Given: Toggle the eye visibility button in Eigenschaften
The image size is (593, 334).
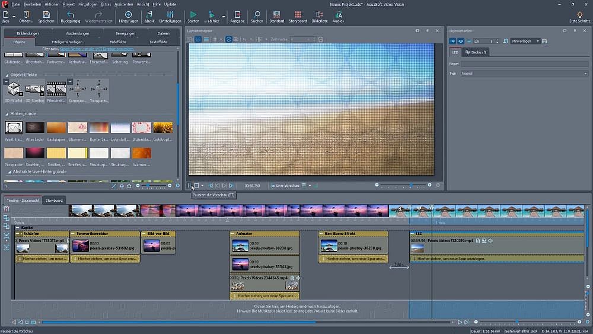Looking at the screenshot, I should (461, 41).
